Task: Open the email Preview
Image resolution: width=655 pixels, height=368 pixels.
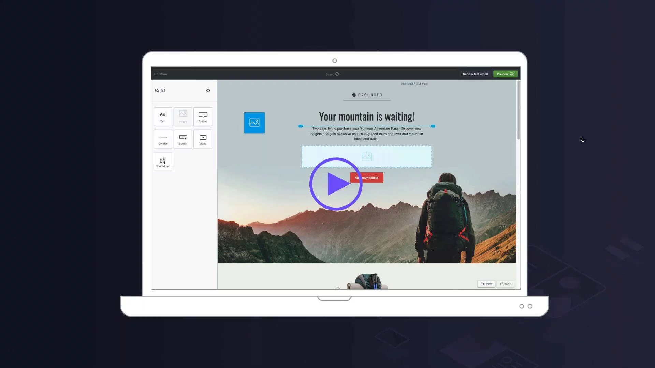Action: point(505,74)
